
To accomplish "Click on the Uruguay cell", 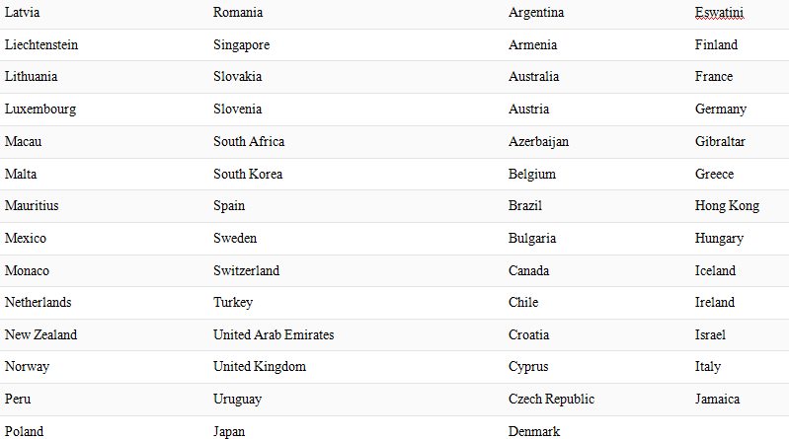I will pyautogui.click(x=238, y=400).
